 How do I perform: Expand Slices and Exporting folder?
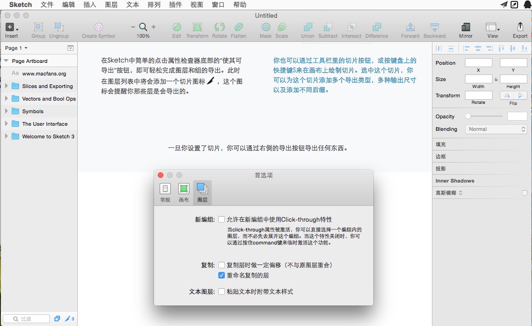click(x=6, y=86)
